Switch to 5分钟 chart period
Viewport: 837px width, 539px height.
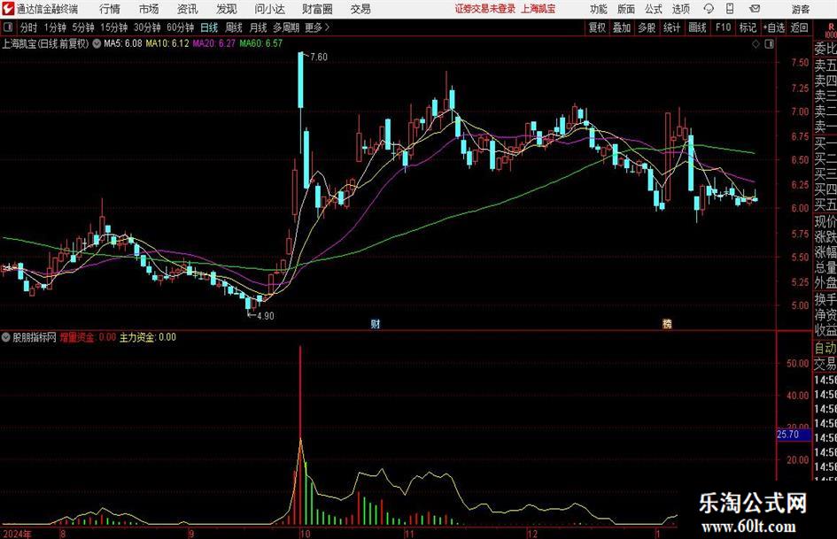pos(83,27)
